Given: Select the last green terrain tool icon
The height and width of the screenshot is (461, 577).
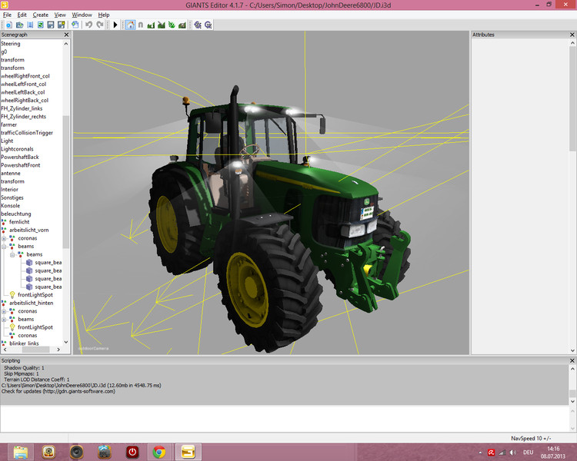Looking at the screenshot, I should tap(182, 25).
